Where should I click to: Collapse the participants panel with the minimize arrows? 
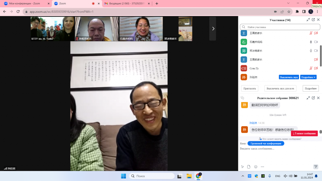(x=308, y=20)
